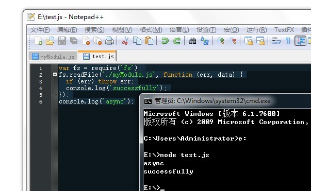This screenshot has width=311, height=191.
Task: Click the Save All toolbar icon
Action: click(74, 41)
